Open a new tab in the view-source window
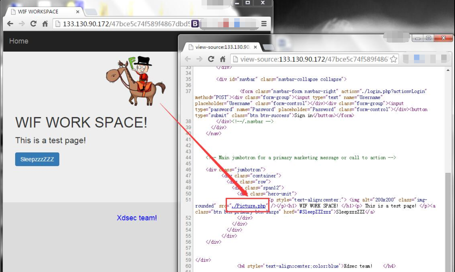Viewport: 455px width, 272px height. (268, 47)
